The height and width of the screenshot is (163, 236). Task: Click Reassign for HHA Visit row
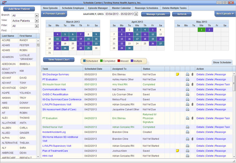click(x=220, y=156)
